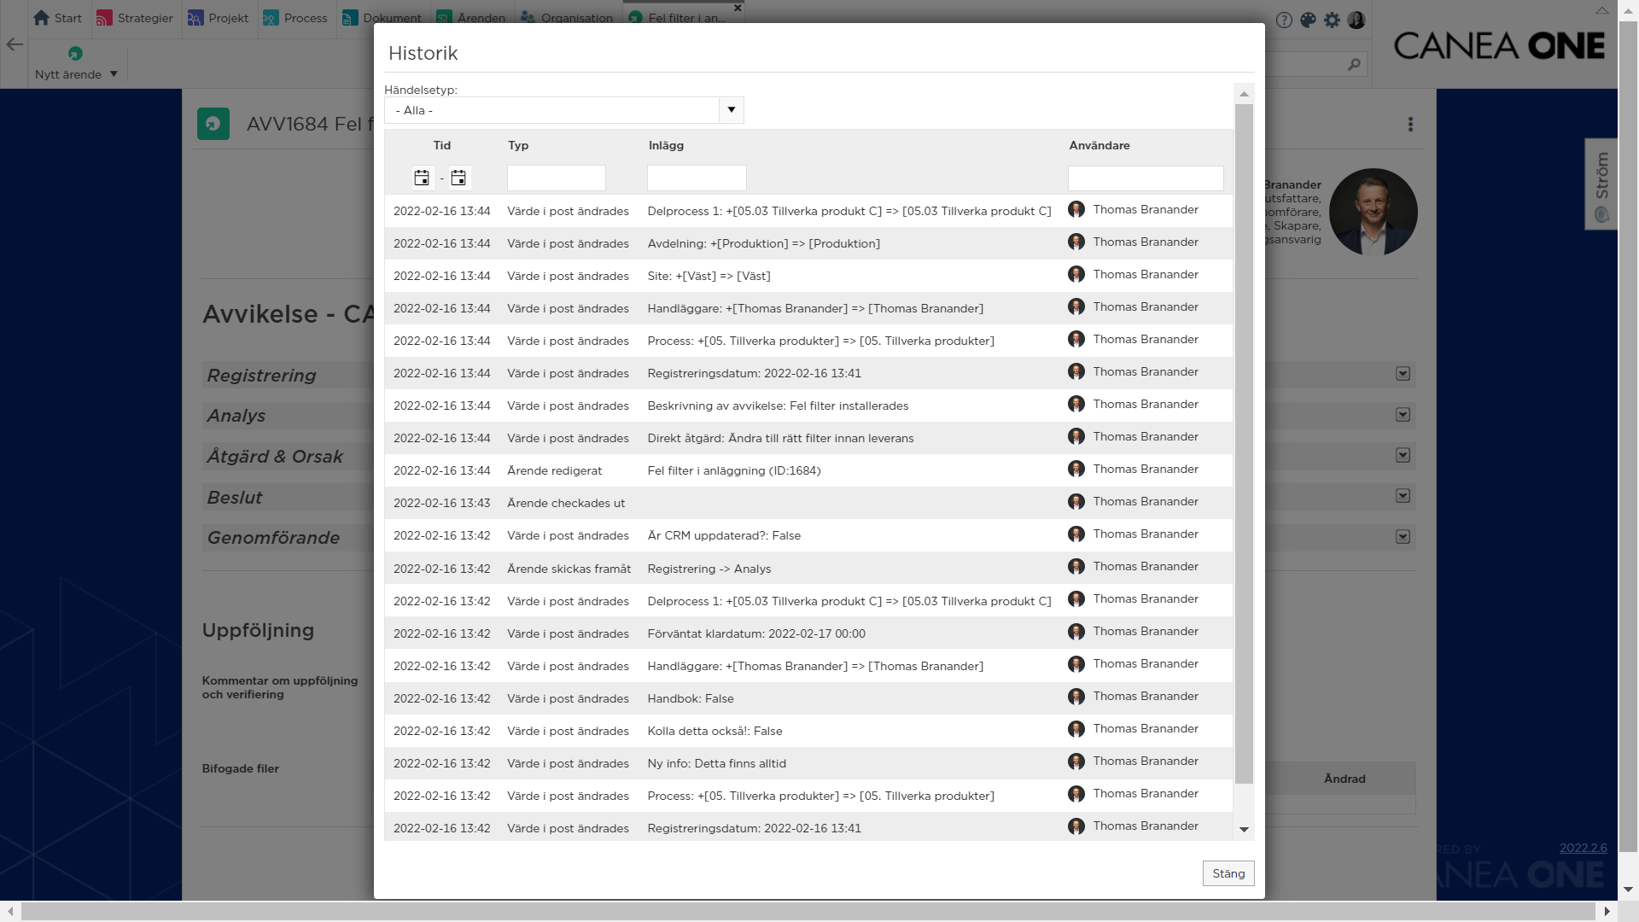Expand the Registrering section chevron
This screenshot has width=1639, height=922.
(x=1403, y=374)
